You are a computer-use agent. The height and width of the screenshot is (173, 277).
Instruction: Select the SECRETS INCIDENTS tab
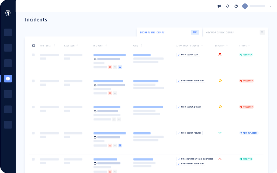click(x=152, y=32)
